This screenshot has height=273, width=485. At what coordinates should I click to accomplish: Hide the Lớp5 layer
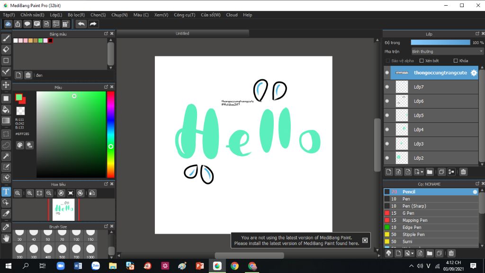point(387,115)
